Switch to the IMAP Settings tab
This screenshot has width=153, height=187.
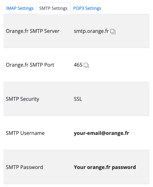click(20, 8)
